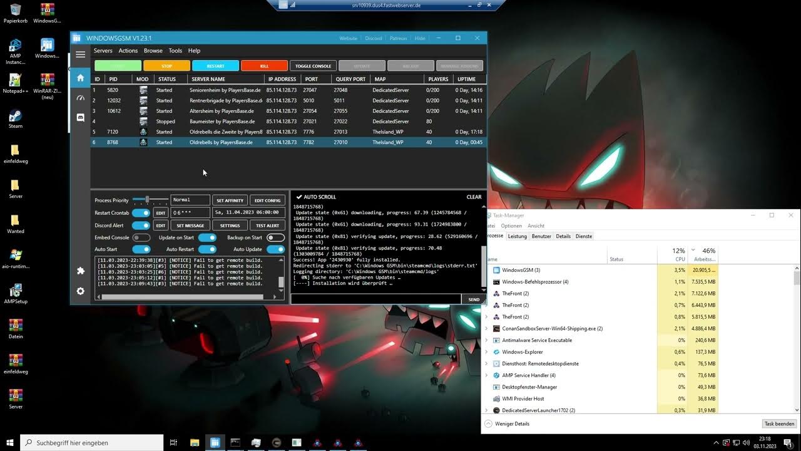Enable the Embed Console switch
The image size is (801, 451).
coord(141,237)
